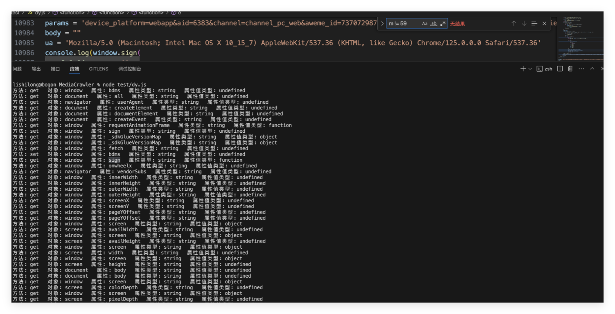Click the new terminal plus icon
The image size is (615, 314).
click(x=523, y=69)
